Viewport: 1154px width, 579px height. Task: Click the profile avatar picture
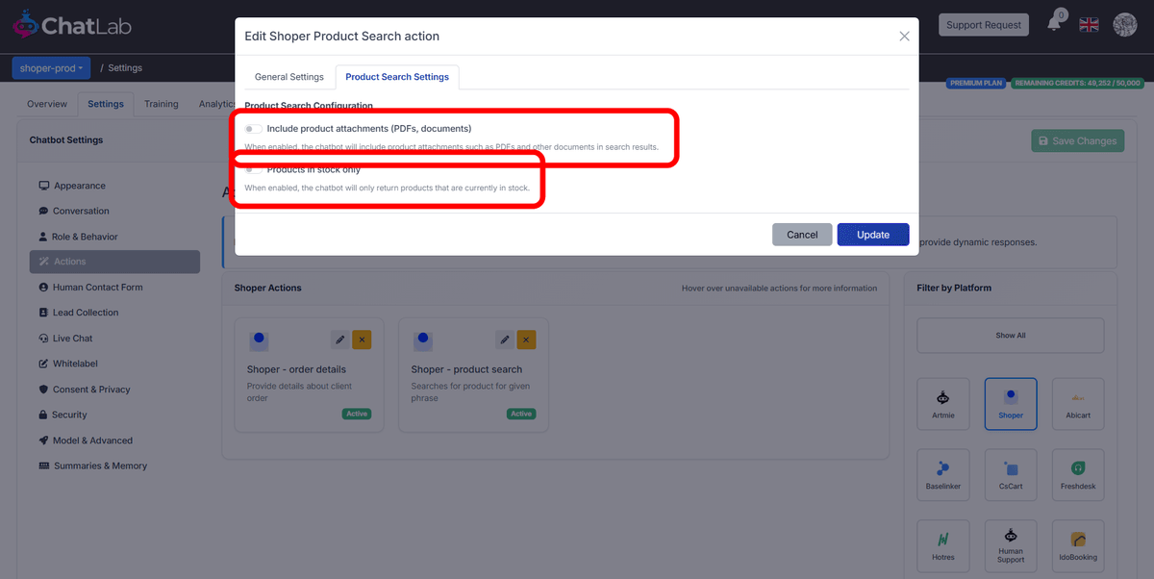pos(1124,24)
